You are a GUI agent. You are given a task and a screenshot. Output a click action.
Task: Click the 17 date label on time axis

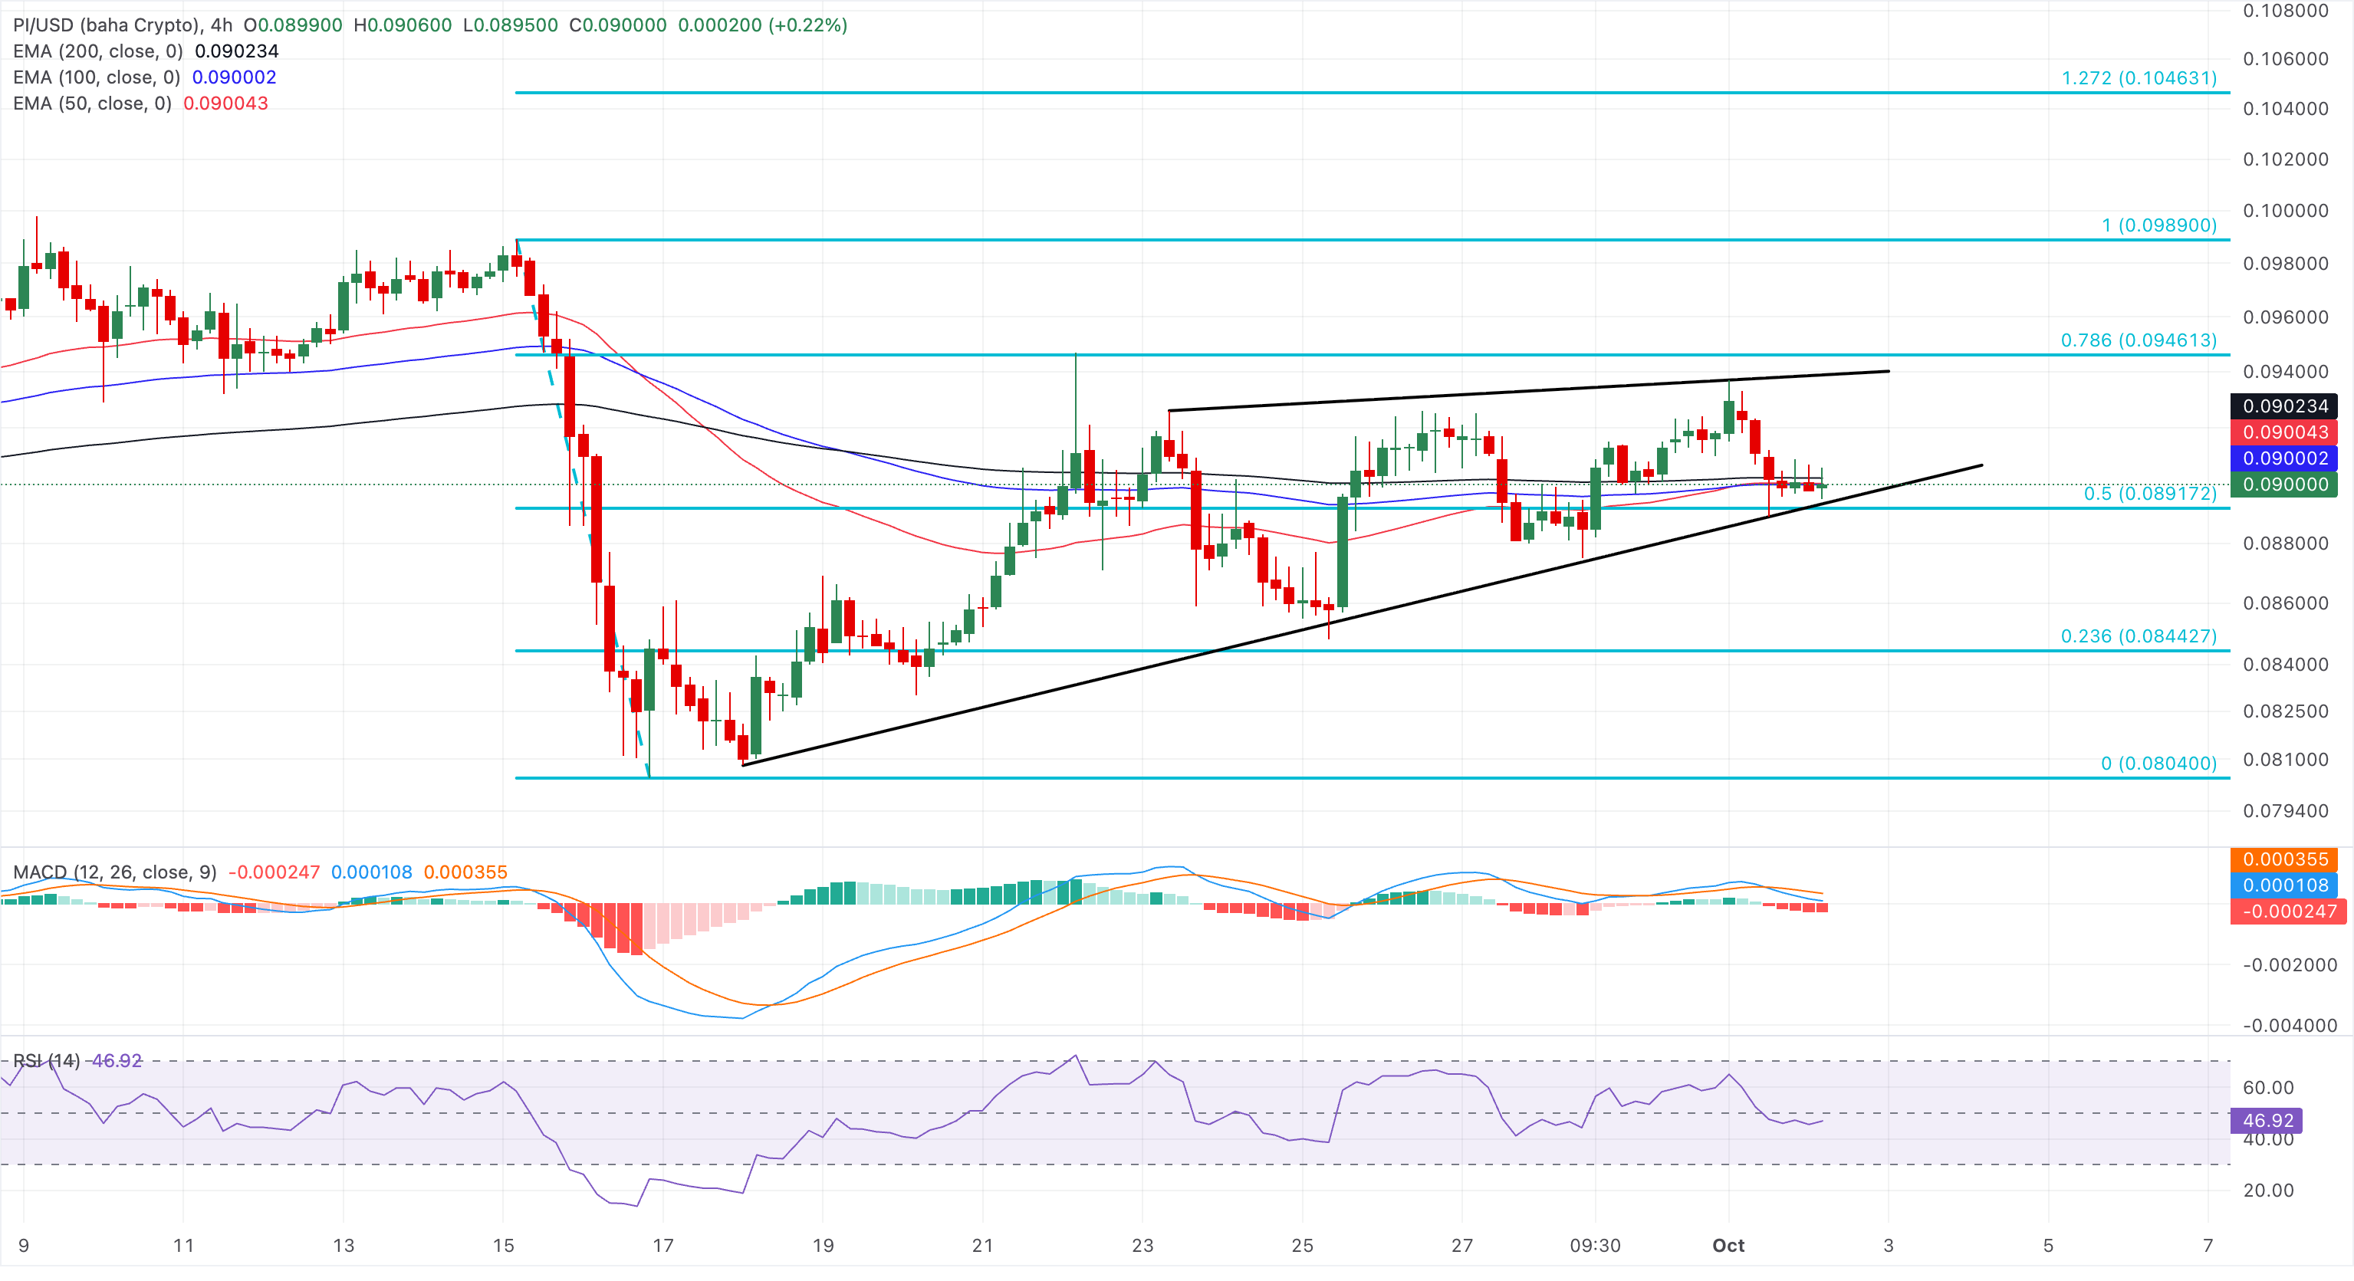pyautogui.click(x=663, y=1247)
